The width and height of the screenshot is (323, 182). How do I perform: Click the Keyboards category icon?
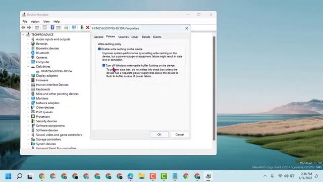tap(33, 89)
